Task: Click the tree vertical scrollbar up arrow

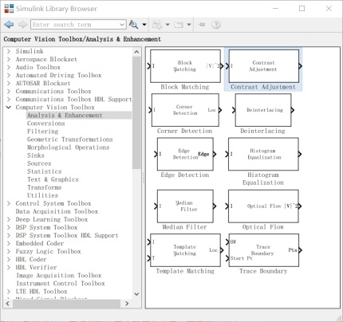Action: 136,52
